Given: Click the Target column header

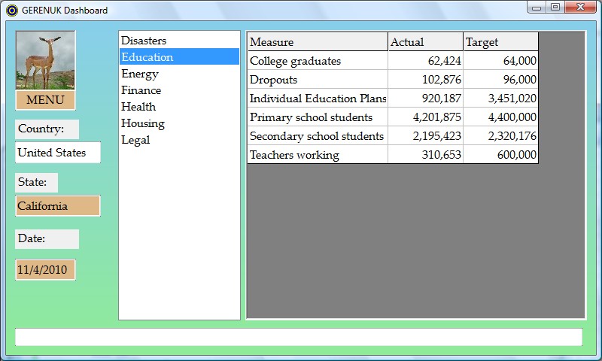Looking at the screenshot, I should pyautogui.click(x=500, y=42).
